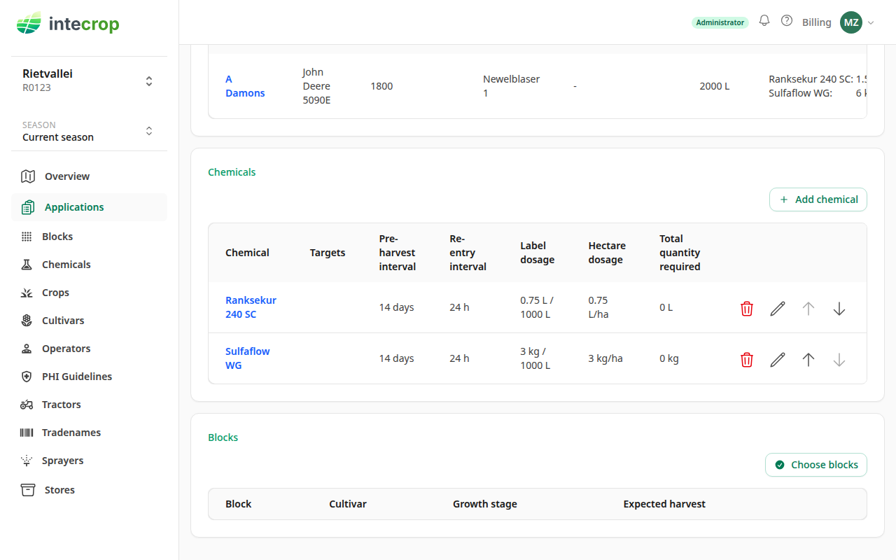Open Operators in sidebar
Screen dimensions: 896x560
[x=89, y=349]
